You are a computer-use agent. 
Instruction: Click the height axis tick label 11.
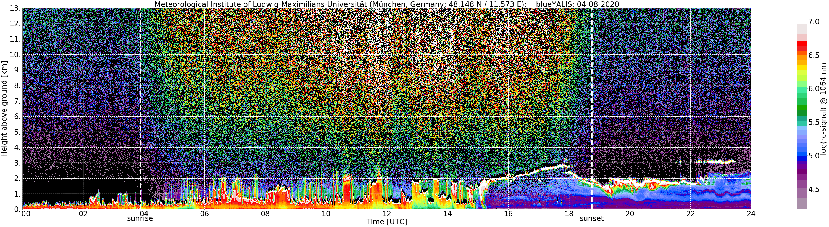tap(15, 39)
